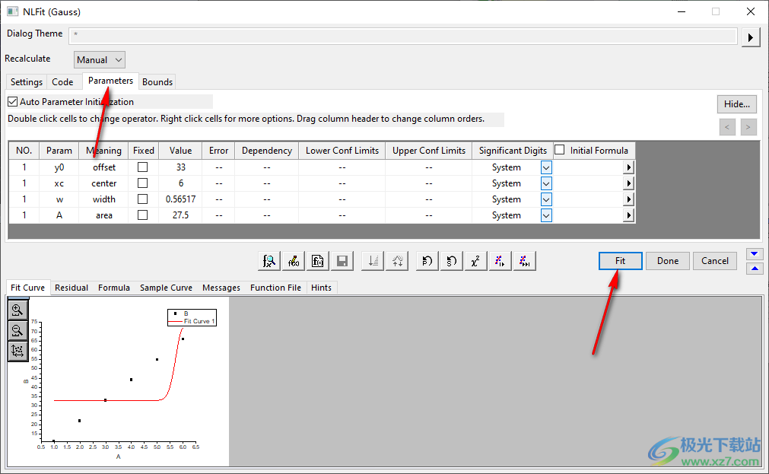Viewport: 769px width, 474px height.
Task: Tick the Fixed checkbox for y0
Action: [x=142, y=167]
